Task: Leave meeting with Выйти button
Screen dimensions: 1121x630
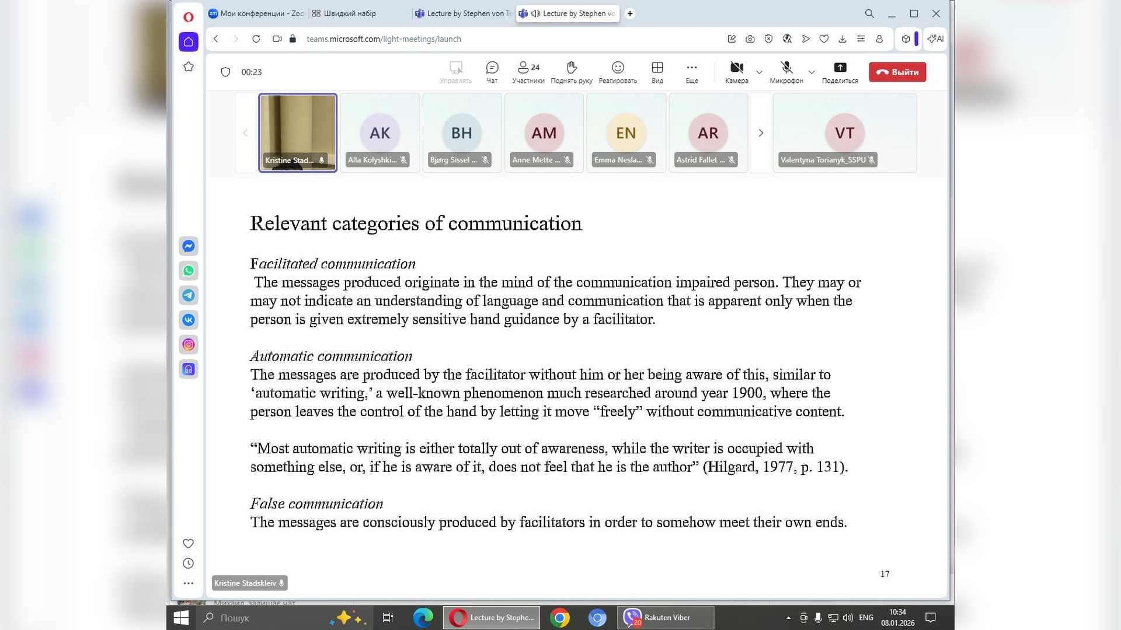Action: point(897,72)
